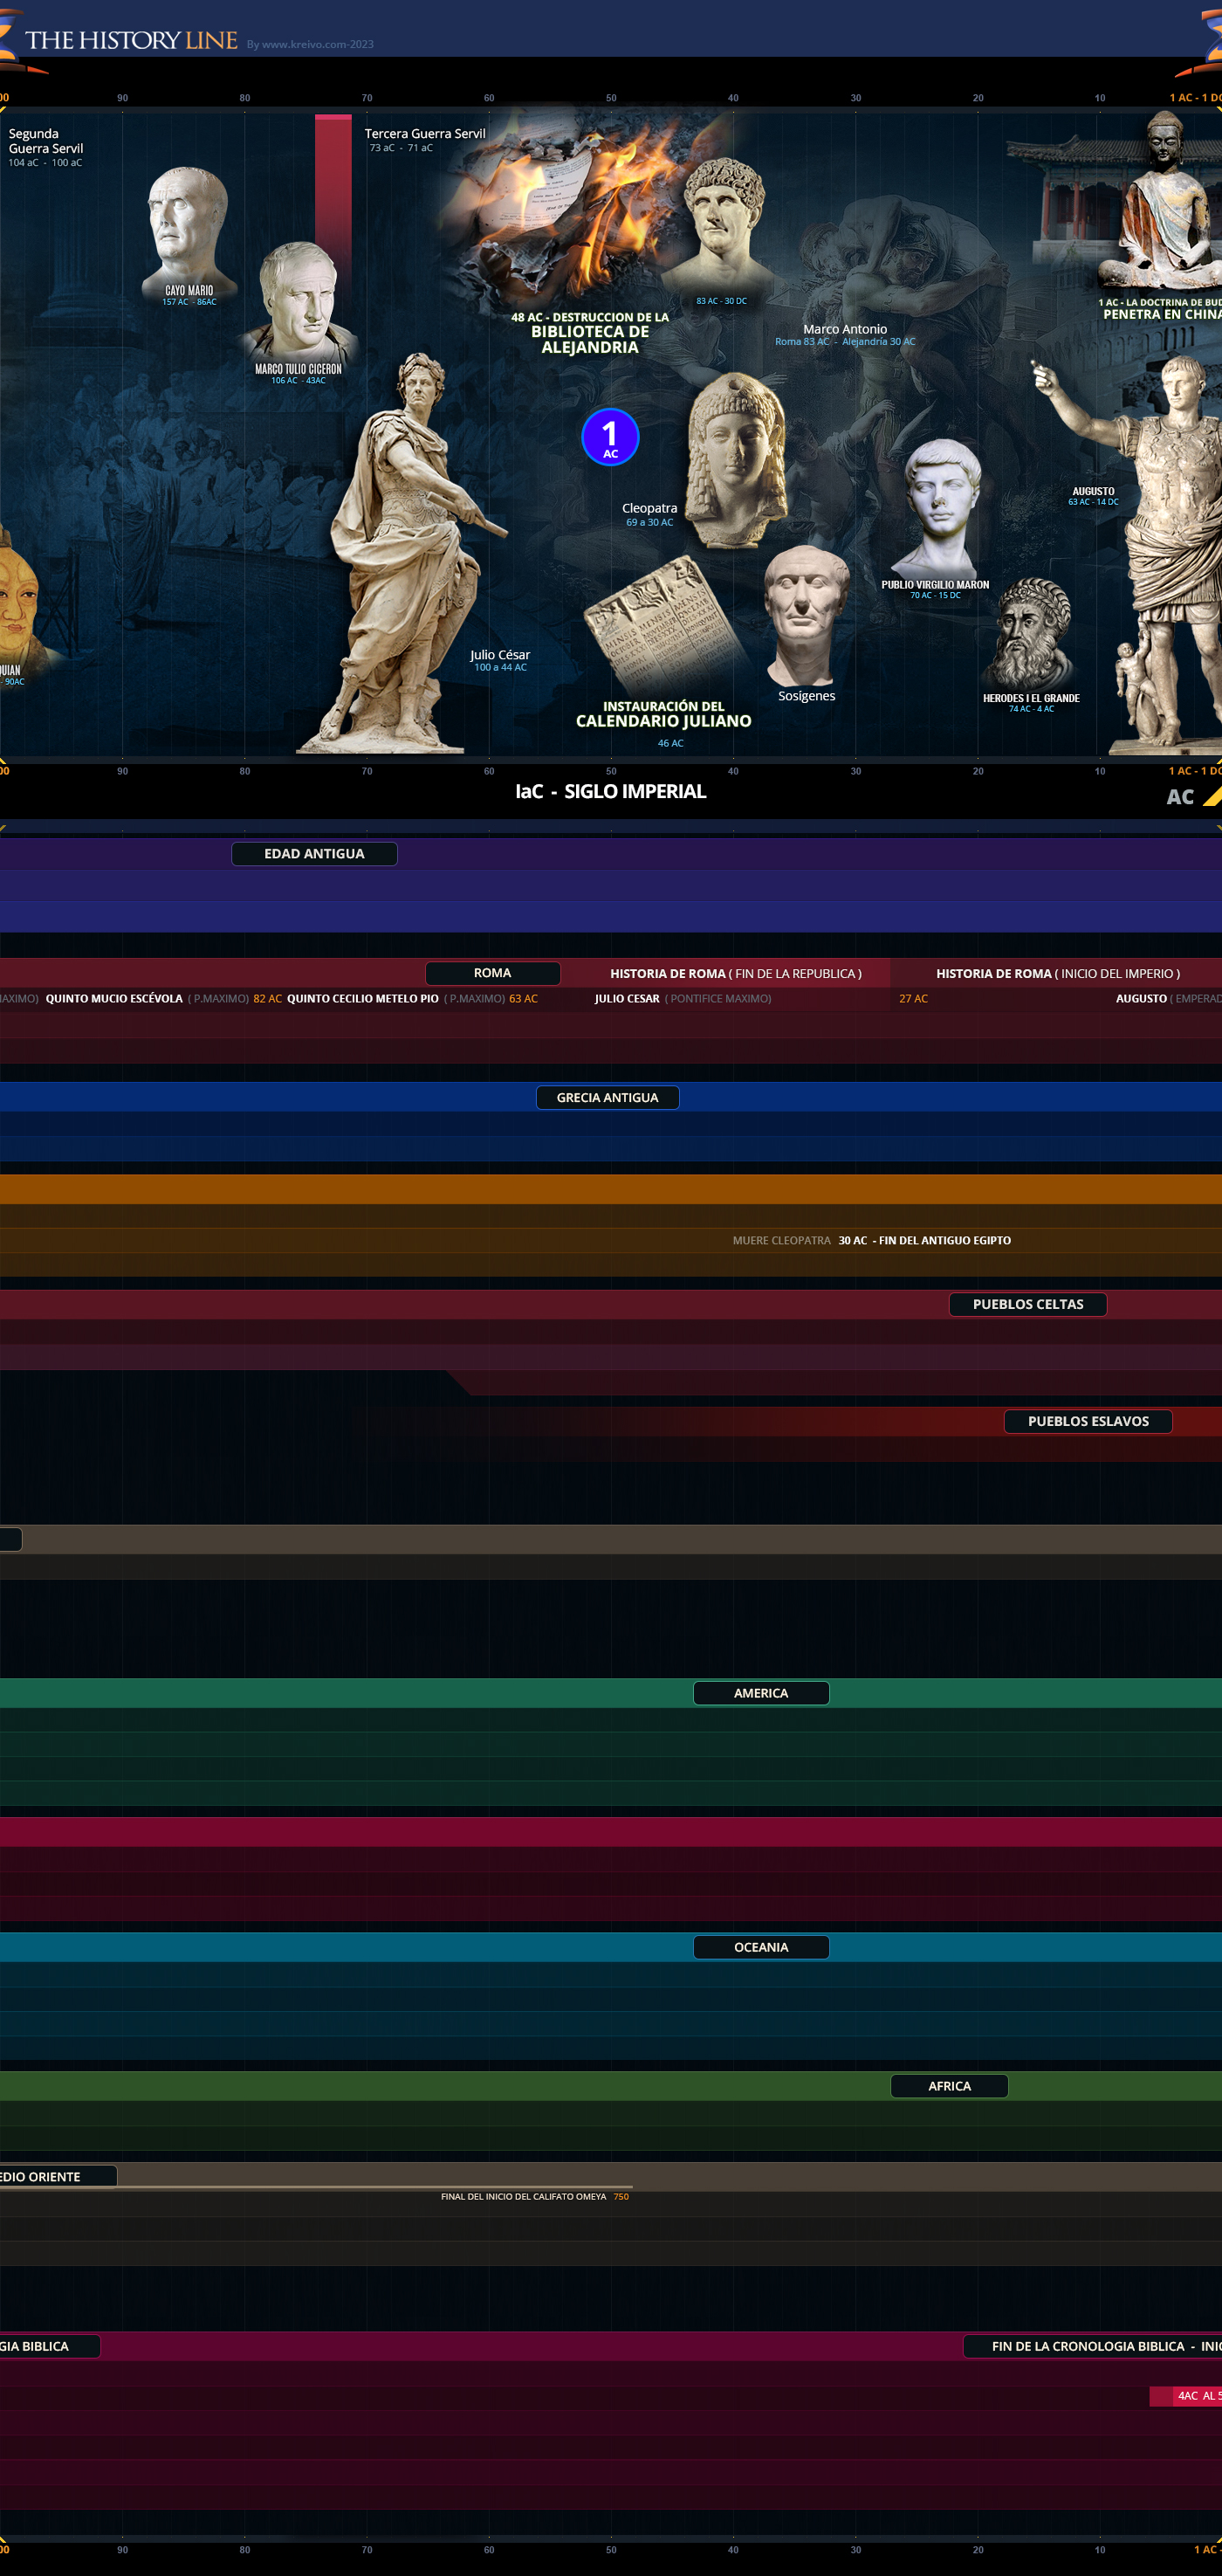Click the large AC era indicator
This screenshot has height=2576, width=1222.
(1180, 797)
